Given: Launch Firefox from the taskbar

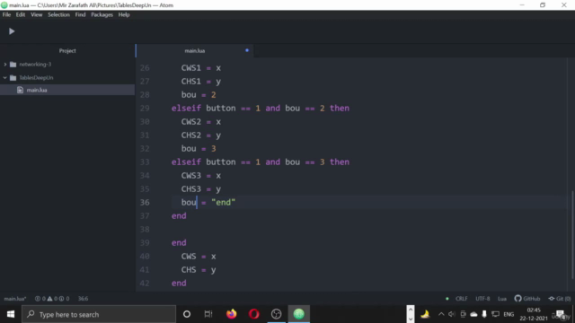Looking at the screenshot, I should (232, 314).
